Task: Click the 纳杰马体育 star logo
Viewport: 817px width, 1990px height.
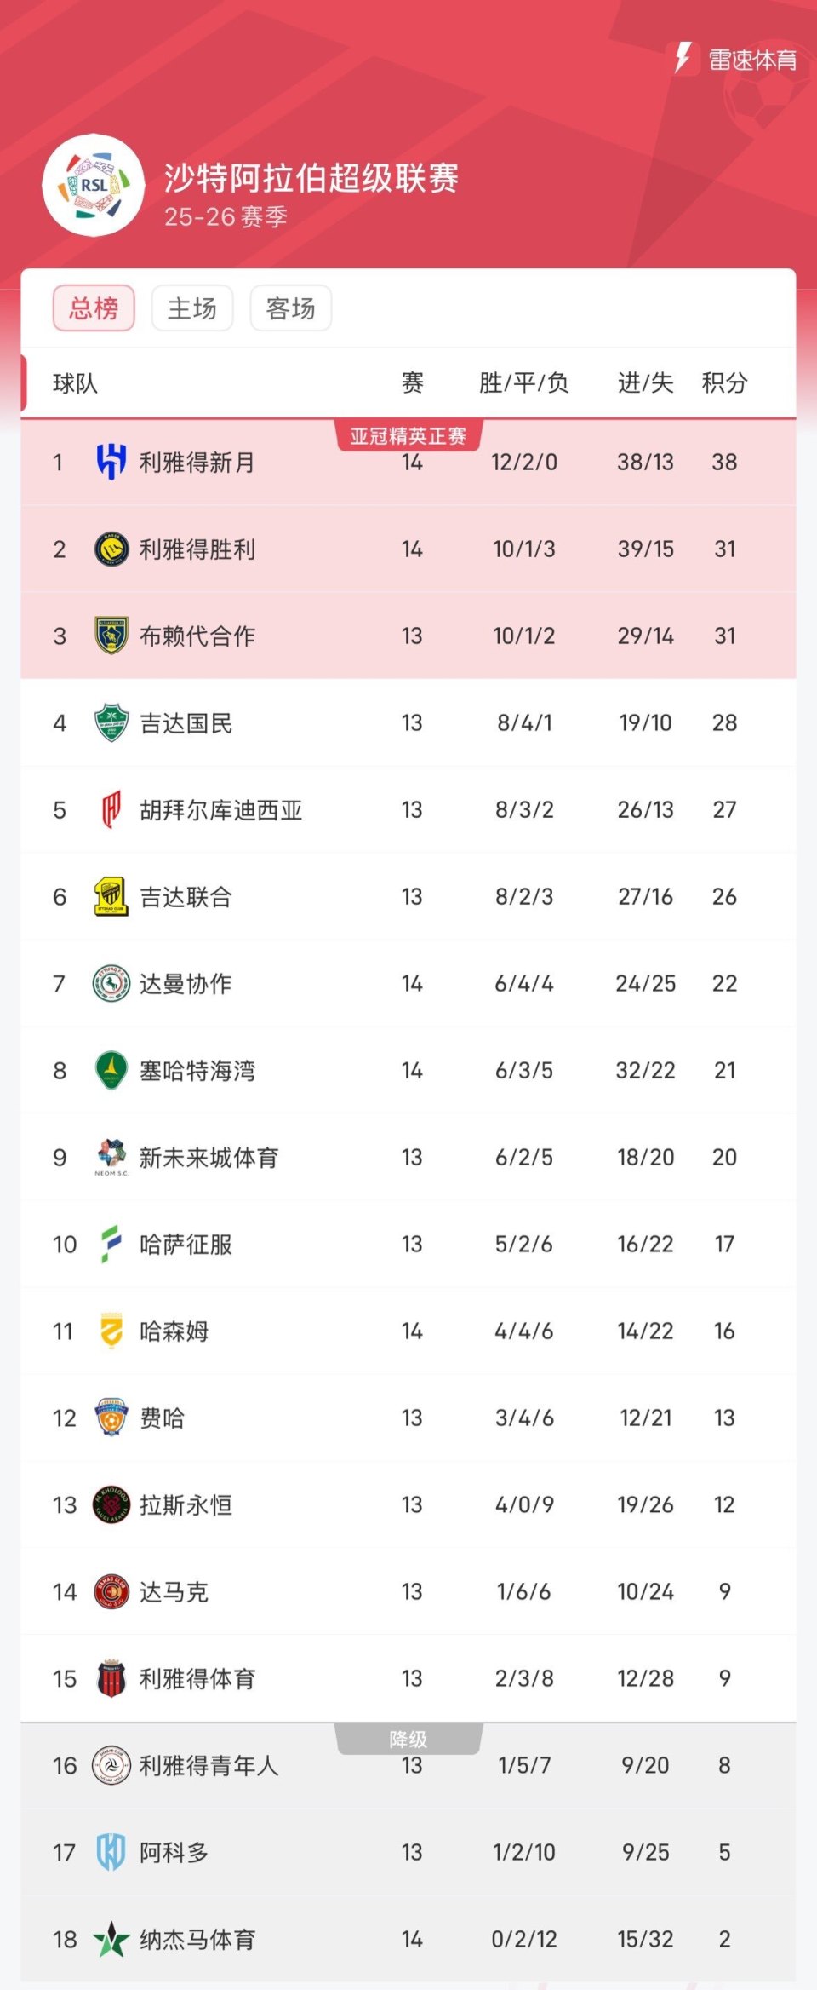Action: 111,1941
